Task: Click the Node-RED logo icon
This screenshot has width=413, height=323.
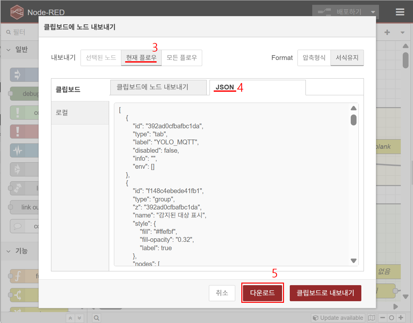Action: tap(17, 12)
